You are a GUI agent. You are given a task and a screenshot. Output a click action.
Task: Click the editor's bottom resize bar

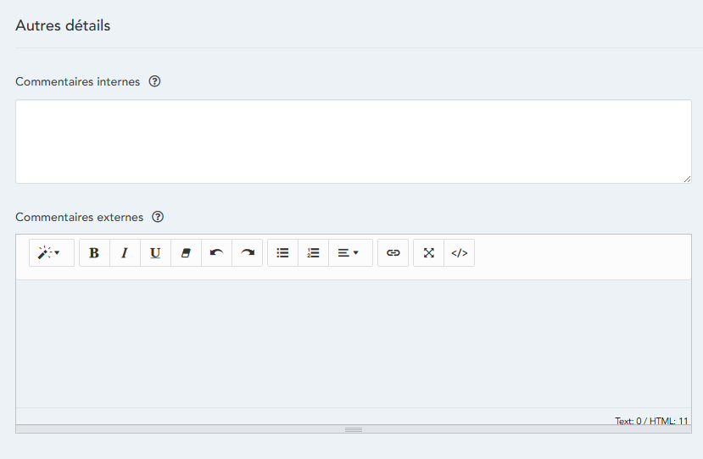click(353, 429)
